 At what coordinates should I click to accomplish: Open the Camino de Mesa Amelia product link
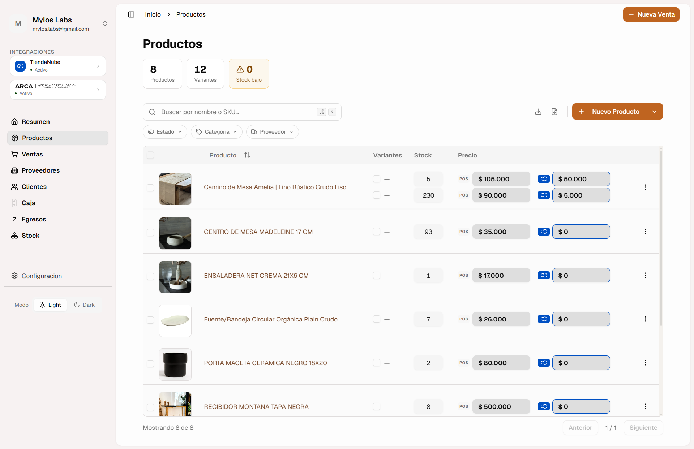[275, 187]
